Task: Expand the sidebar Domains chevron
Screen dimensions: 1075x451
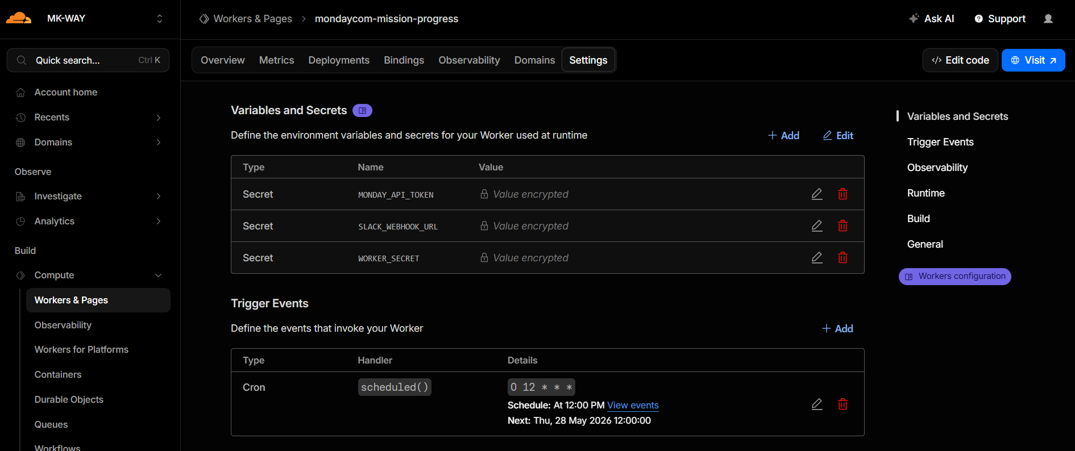Action: (x=159, y=142)
